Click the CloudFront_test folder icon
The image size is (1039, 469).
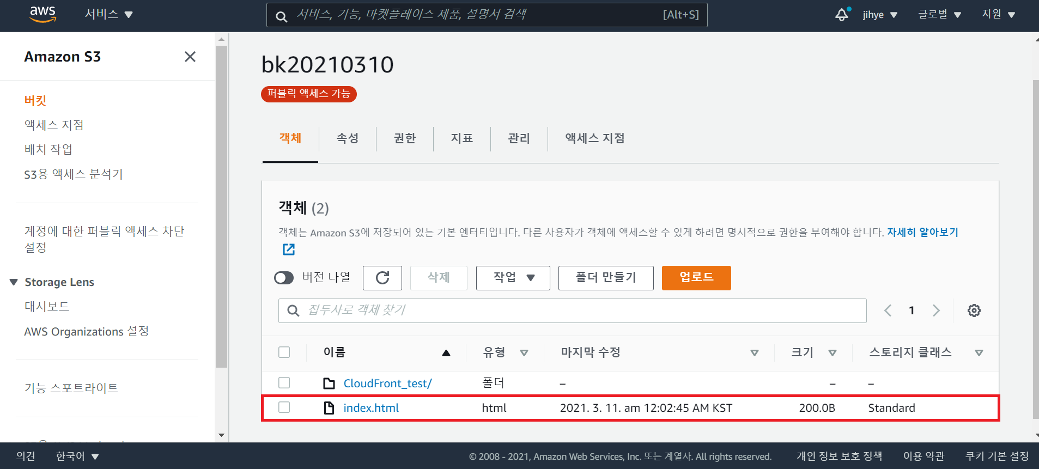tap(329, 383)
